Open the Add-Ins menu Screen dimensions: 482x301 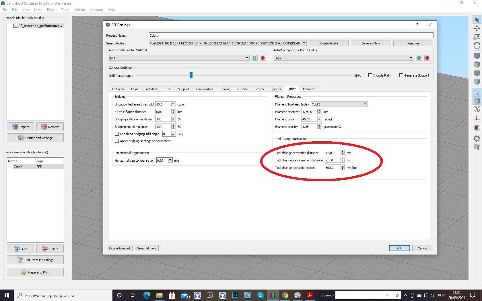point(79,10)
